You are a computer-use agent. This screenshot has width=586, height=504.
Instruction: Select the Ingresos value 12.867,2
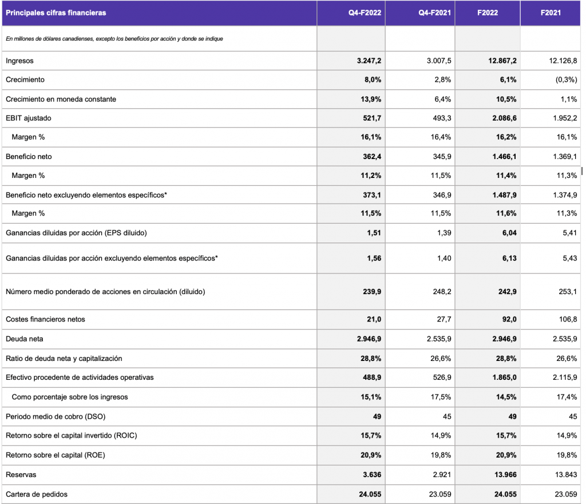[x=500, y=61]
